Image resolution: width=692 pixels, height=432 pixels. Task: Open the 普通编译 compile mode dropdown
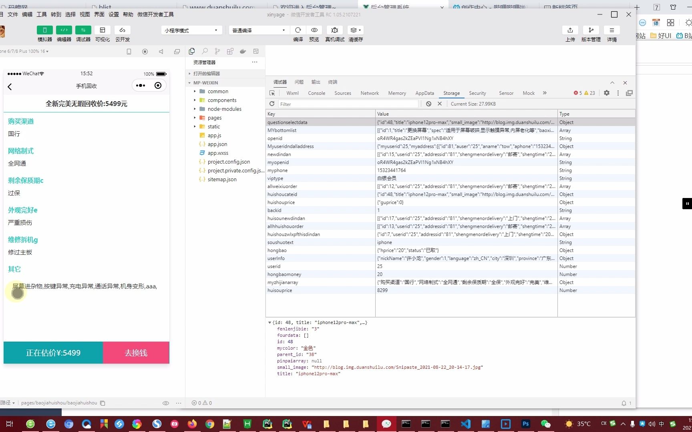[259, 30]
